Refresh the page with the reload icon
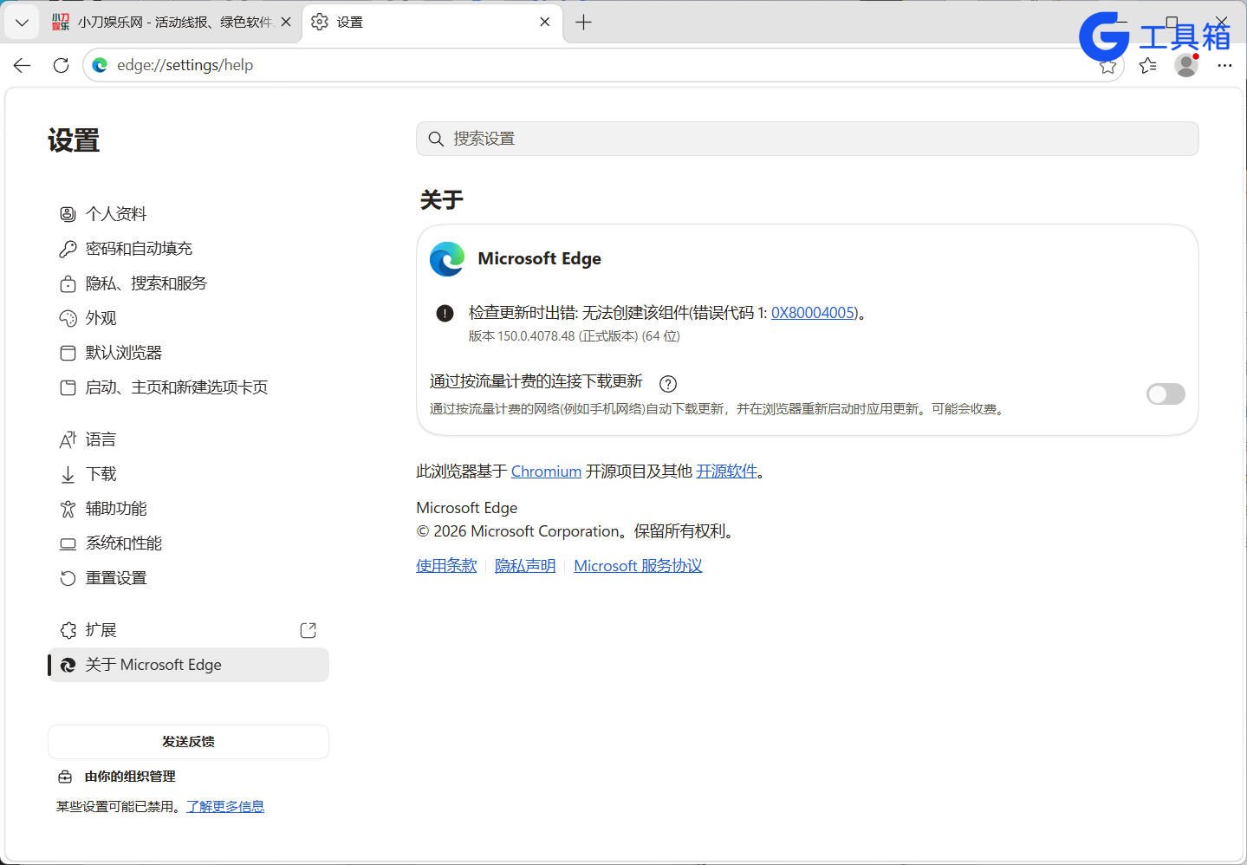This screenshot has height=865, width=1247. [61, 65]
